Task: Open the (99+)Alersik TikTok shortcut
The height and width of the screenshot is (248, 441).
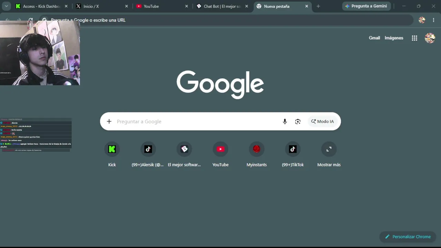Action: point(148,149)
